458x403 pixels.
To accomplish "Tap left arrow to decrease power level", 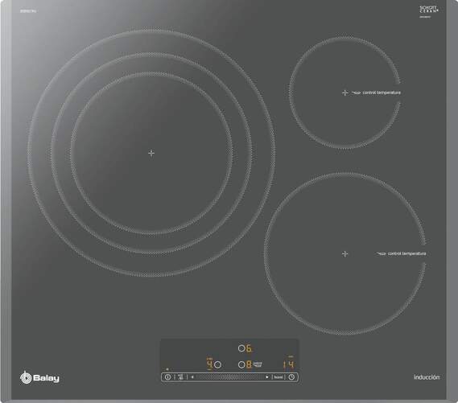I will click(192, 377).
